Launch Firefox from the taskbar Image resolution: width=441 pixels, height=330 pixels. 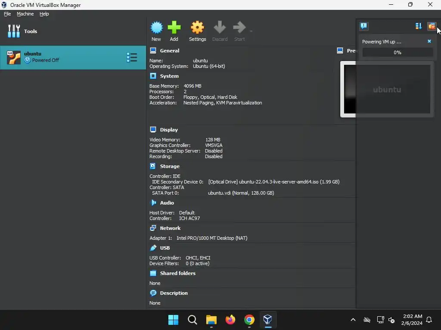(230, 320)
